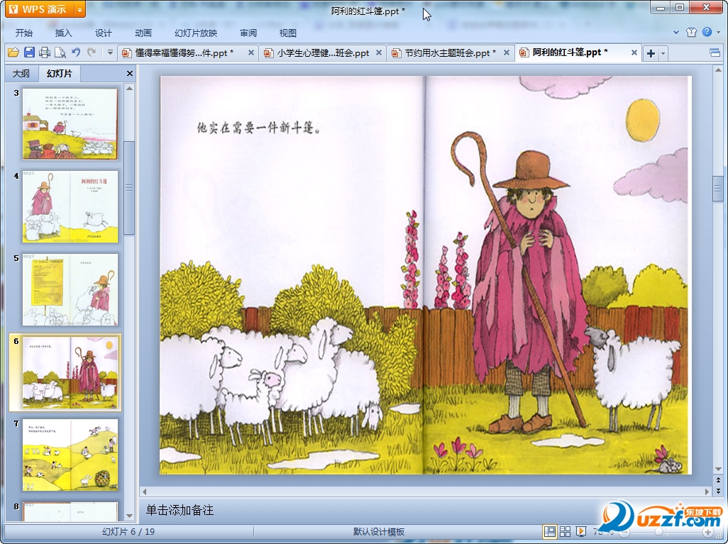
Task: Expand the new tab dropdown arrow
Action: tap(663, 53)
